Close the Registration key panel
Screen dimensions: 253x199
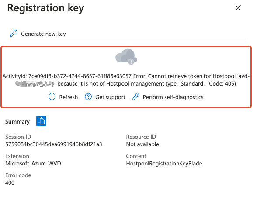pyautogui.click(x=238, y=8)
